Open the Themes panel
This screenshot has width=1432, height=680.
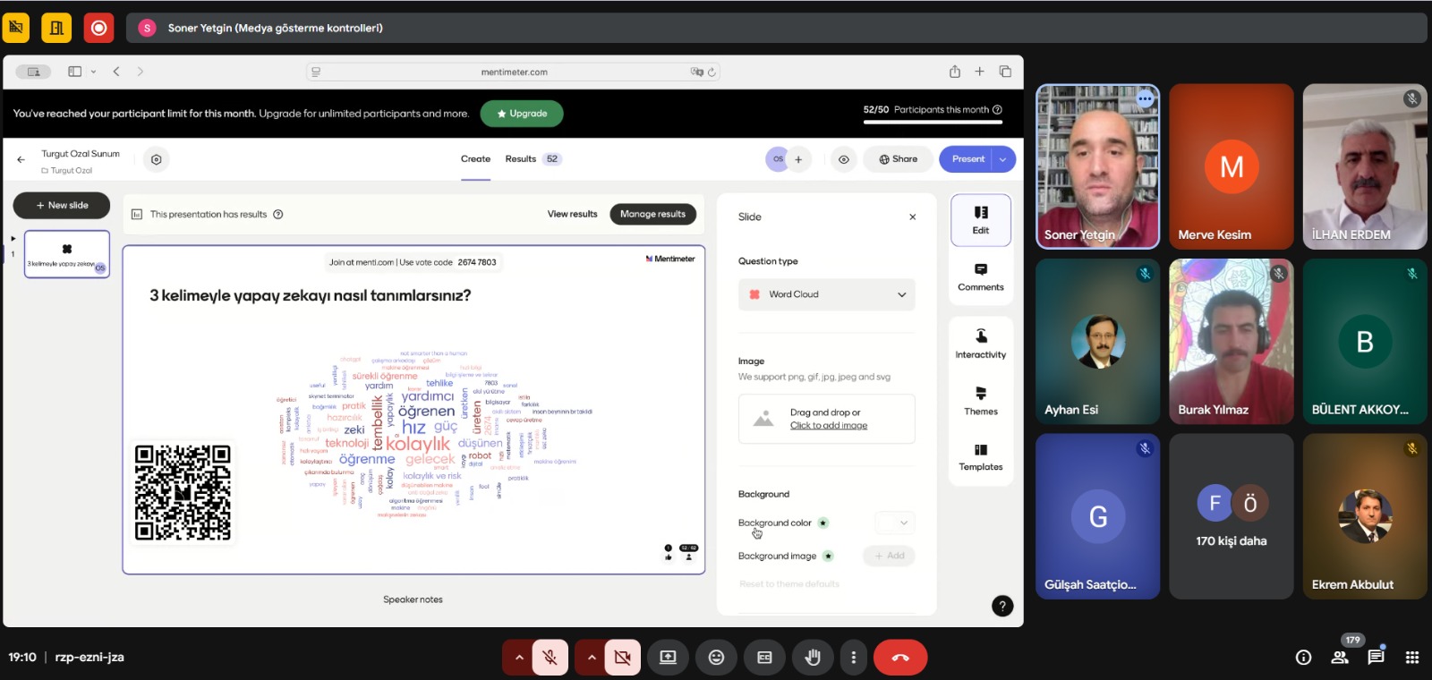tap(980, 400)
